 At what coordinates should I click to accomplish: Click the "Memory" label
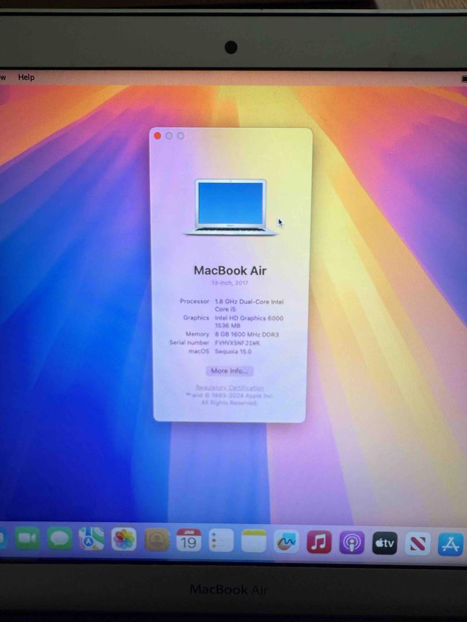click(197, 334)
